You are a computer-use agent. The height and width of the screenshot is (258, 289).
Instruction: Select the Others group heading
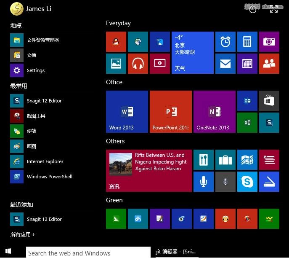(115, 141)
